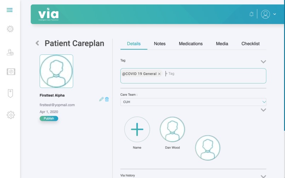This screenshot has width=285, height=178.
Task: Click the Via history label
Action: click(x=128, y=176)
